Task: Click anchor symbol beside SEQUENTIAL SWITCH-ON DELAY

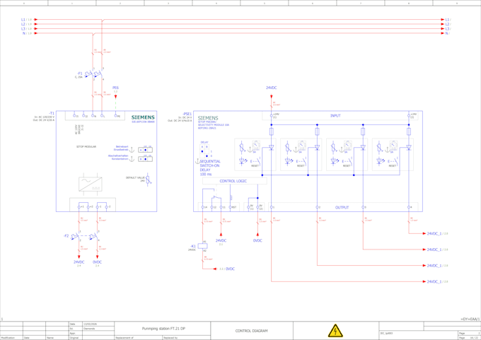Action: [x=197, y=161]
